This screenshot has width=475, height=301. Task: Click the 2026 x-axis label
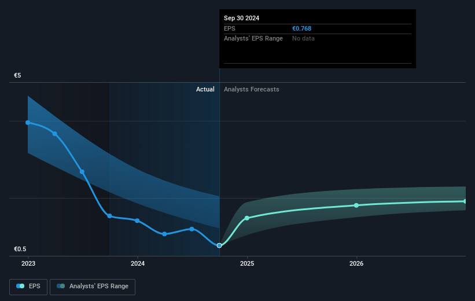356,263
